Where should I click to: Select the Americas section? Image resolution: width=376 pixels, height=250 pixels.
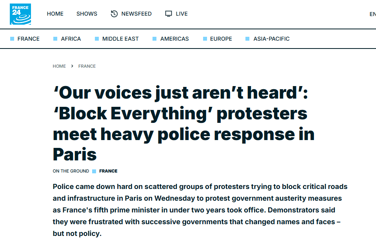pyautogui.click(x=174, y=39)
